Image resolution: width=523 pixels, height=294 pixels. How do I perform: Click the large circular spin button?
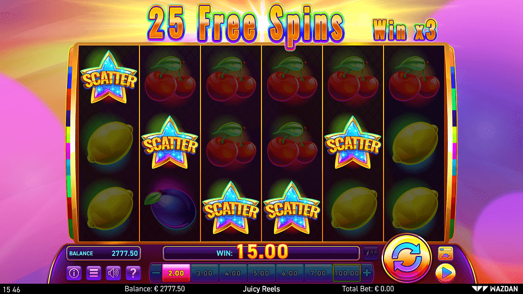point(406,258)
